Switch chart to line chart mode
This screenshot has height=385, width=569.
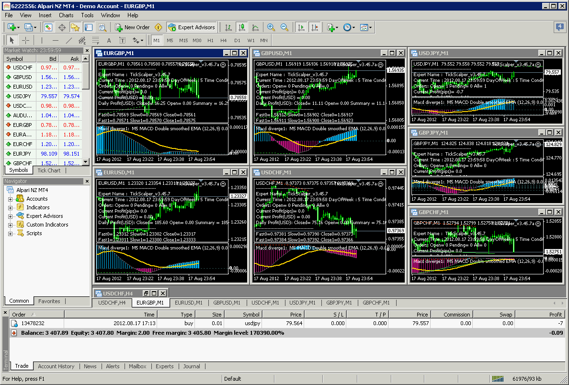[x=255, y=27]
